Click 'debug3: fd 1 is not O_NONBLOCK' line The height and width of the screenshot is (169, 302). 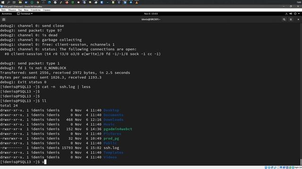(33, 68)
